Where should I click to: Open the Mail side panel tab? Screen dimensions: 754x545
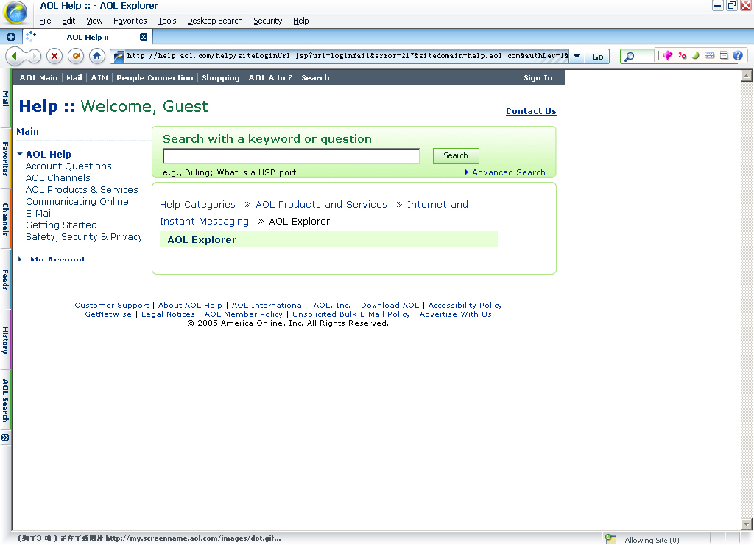click(x=5, y=99)
